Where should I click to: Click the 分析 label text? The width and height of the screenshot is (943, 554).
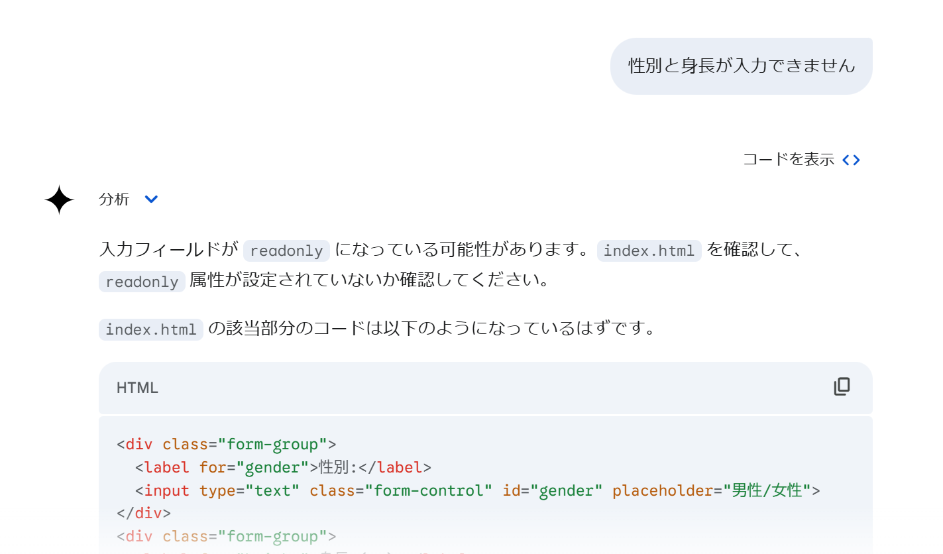(114, 199)
